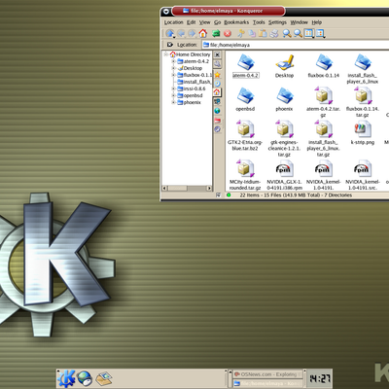
Task: Select aterm-0.4.2.tar.gz archive file
Action: click(323, 96)
